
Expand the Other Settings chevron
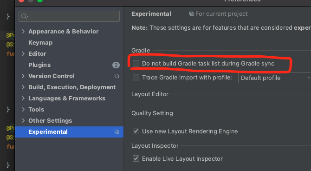tap(23, 120)
